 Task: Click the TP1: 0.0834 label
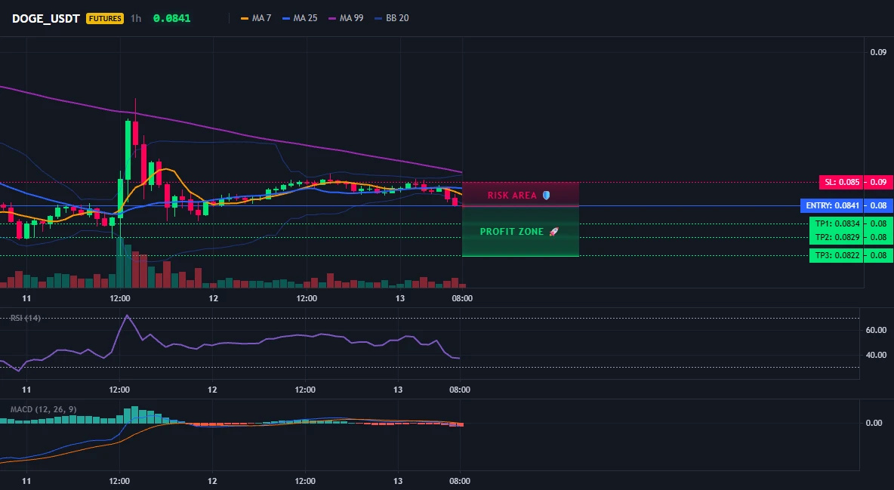coord(837,223)
